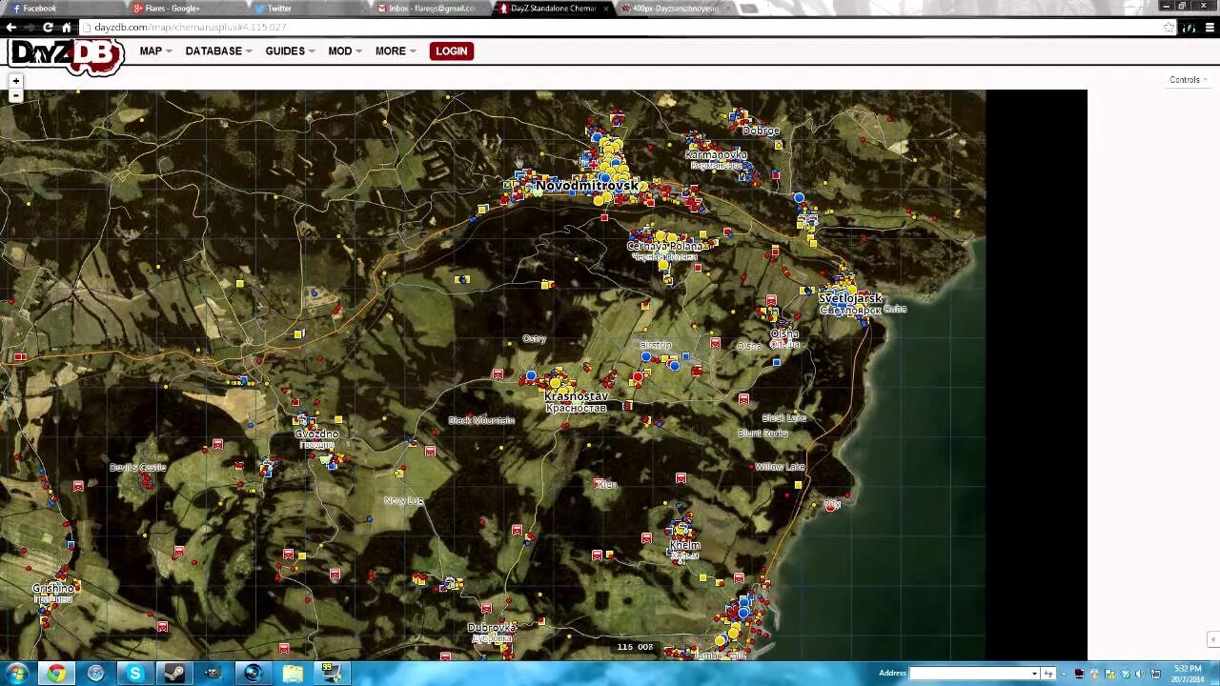Image resolution: width=1220 pixels, height=686 pixels.
Task: Expand the MOD dropdown menu
Action: pos(345,50)
